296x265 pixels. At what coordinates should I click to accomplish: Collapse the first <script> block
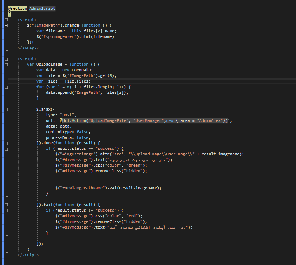pyautogui.click(x=6, y=20)
